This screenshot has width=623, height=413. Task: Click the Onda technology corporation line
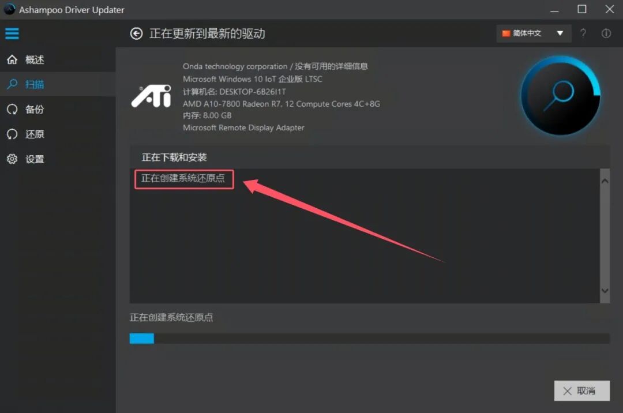pos(275,66)
